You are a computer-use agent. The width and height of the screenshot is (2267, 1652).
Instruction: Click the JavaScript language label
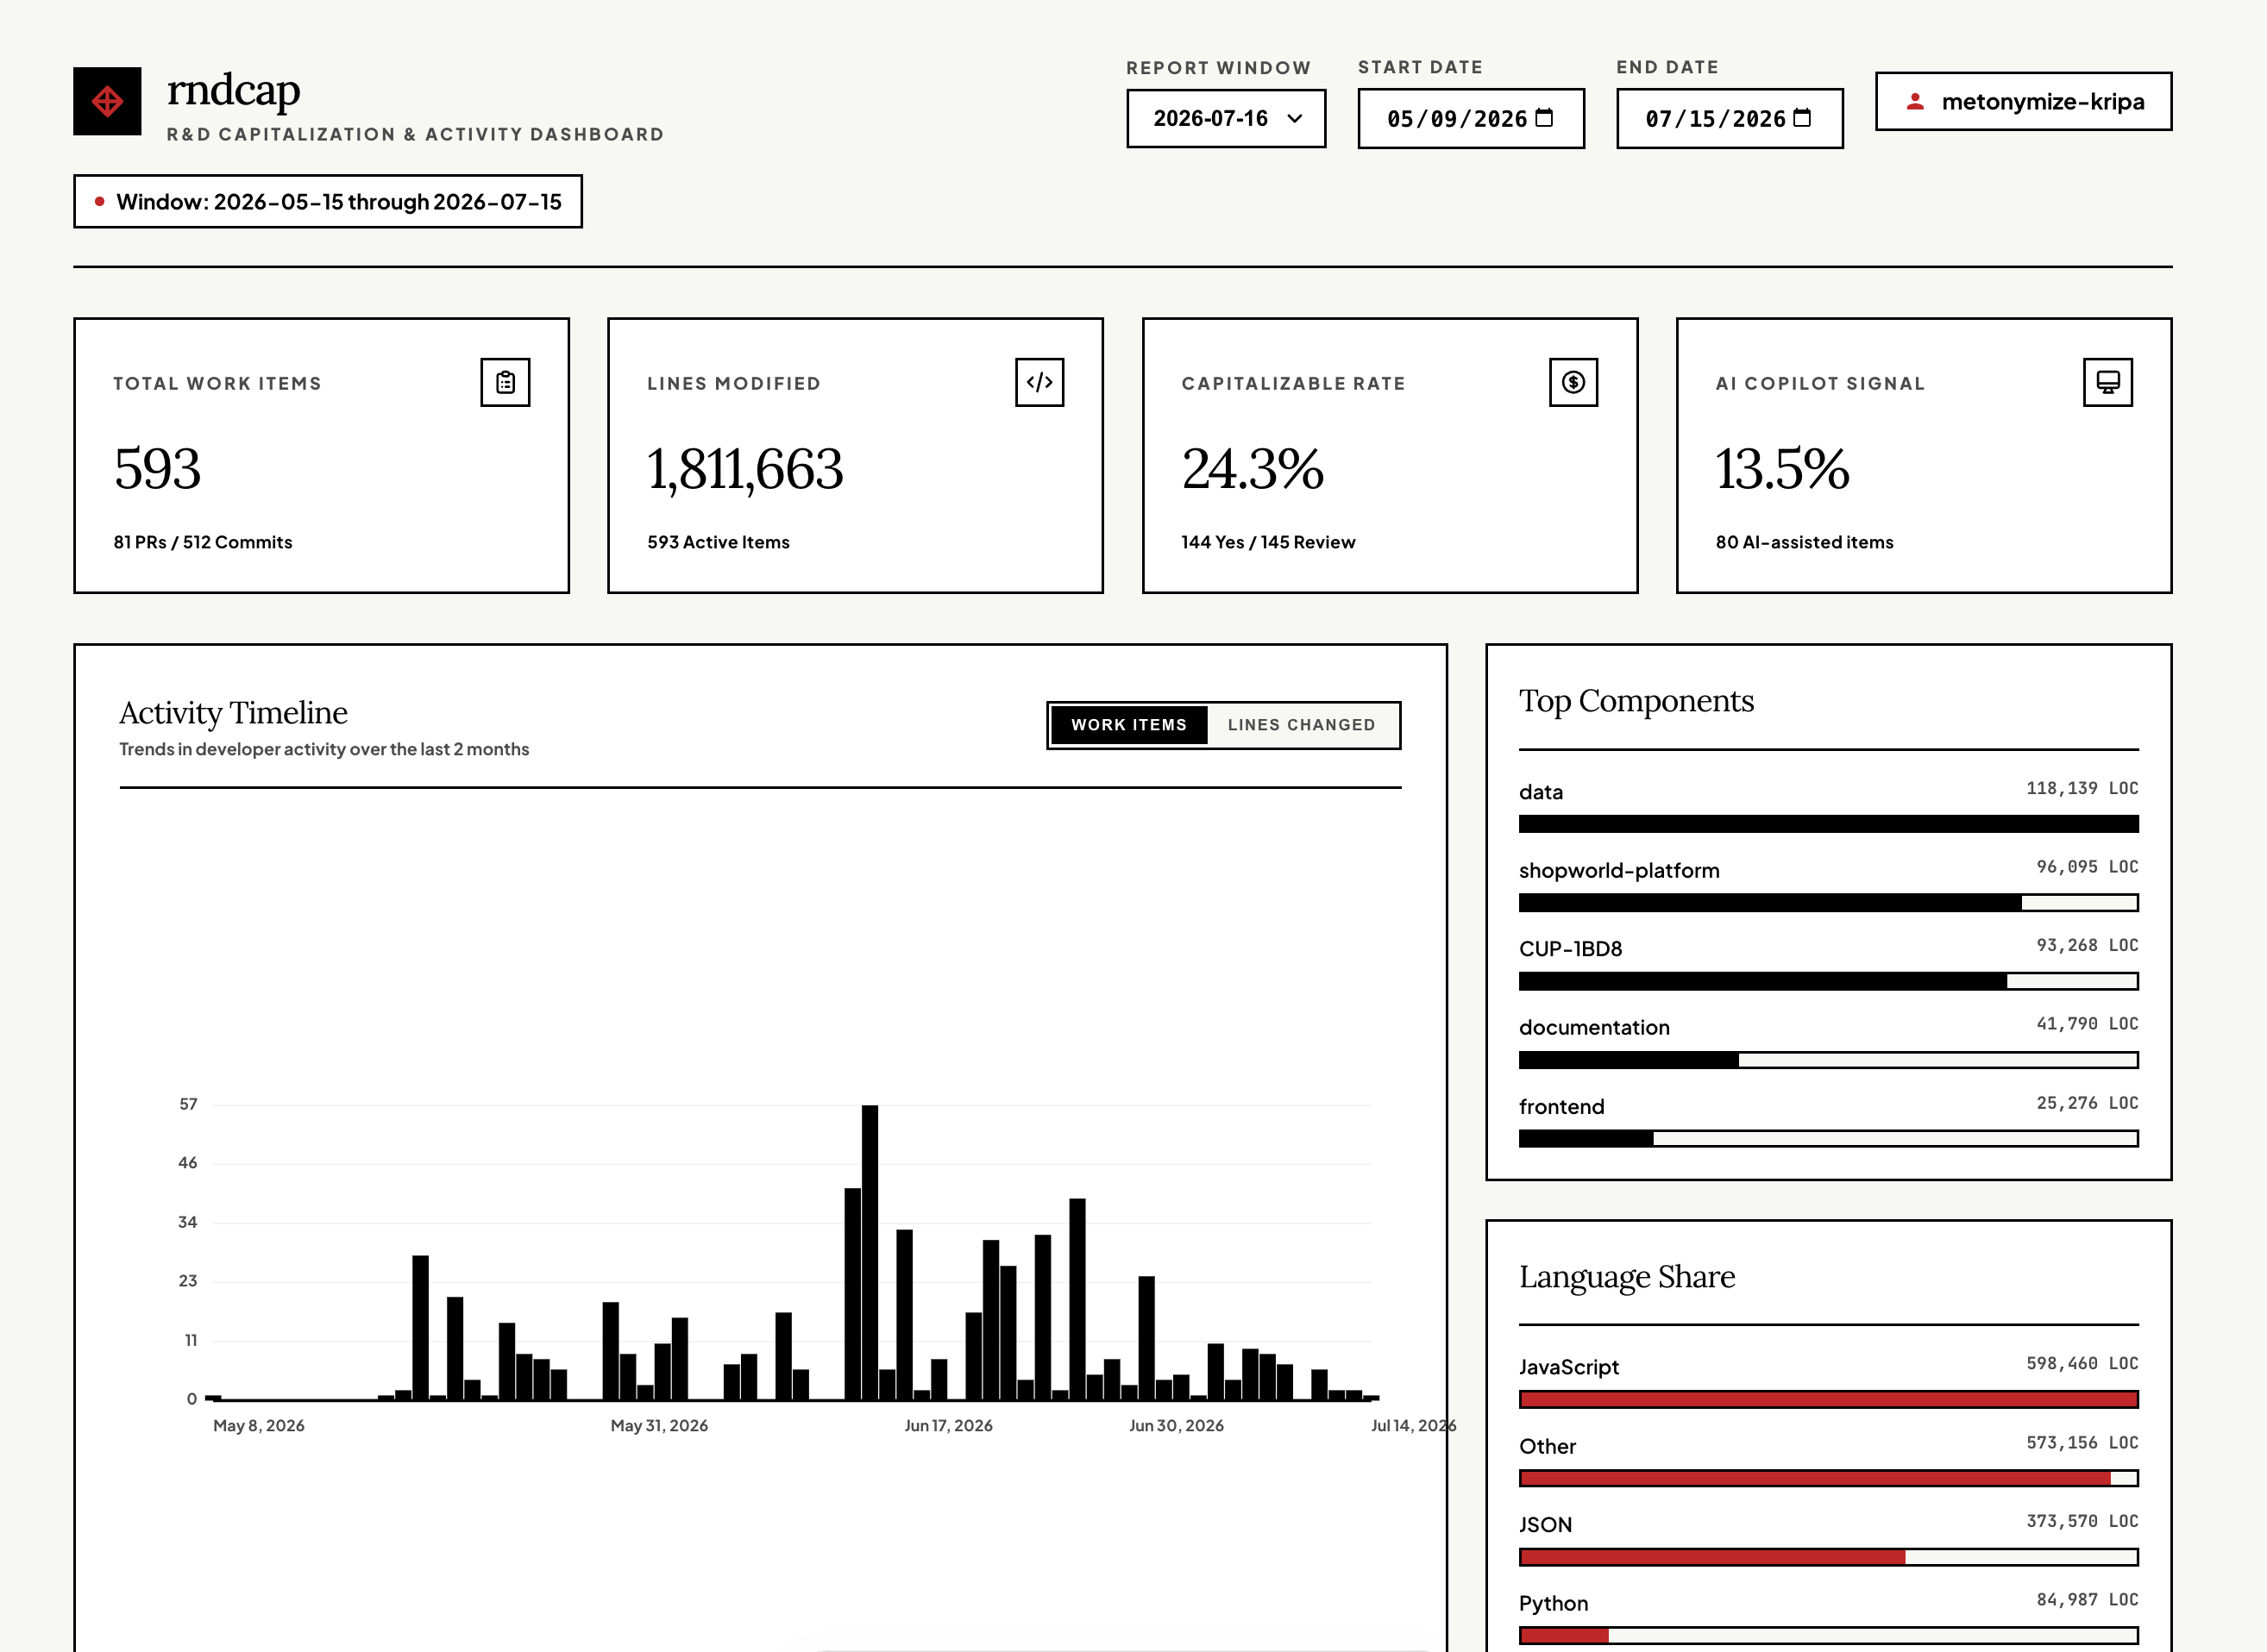[1568, 1367]
